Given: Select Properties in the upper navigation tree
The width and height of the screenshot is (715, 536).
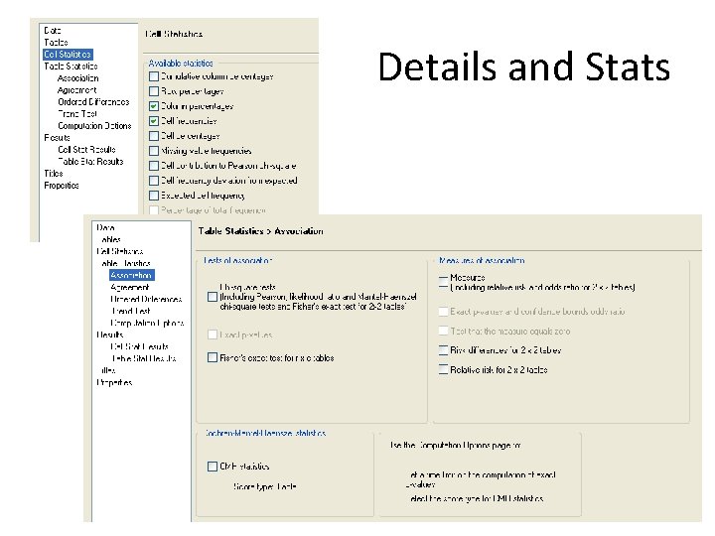Looking at the screenshot, I should click(62, 185).
